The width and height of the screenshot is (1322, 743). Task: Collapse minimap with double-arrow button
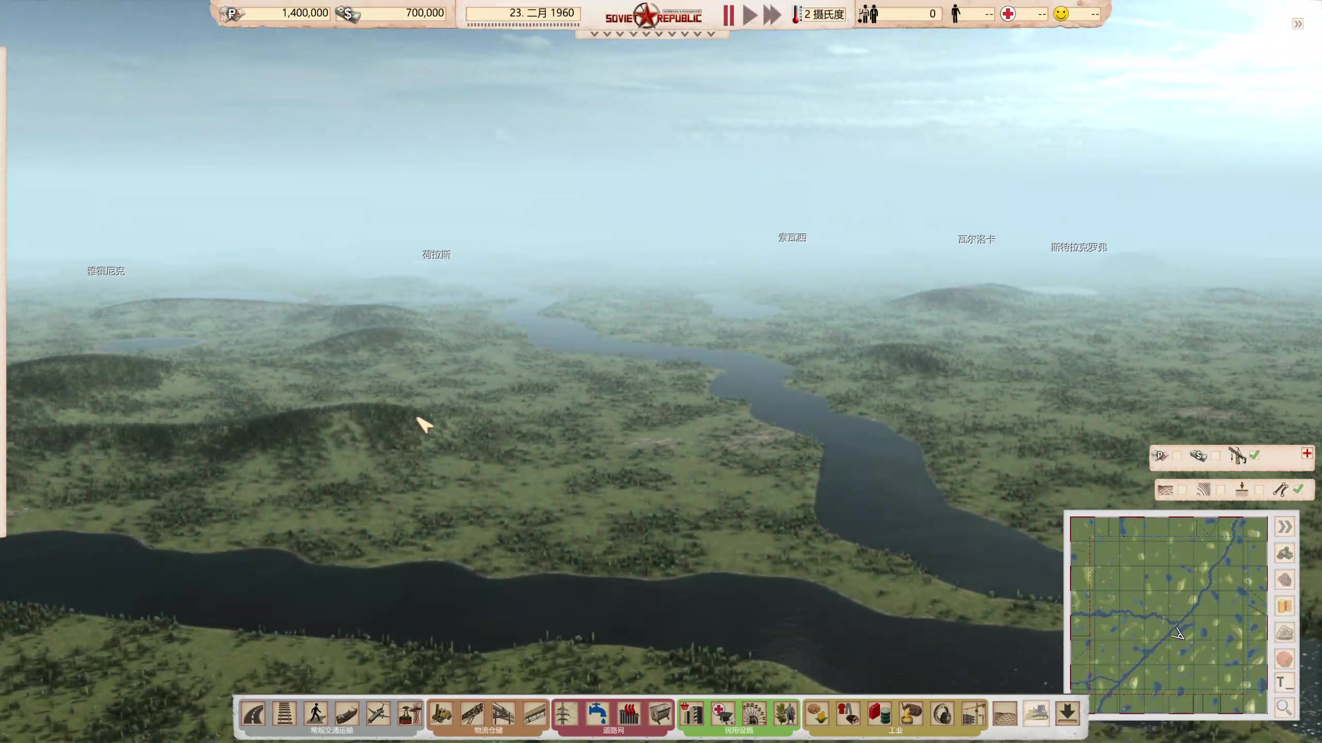coord(1284,527)
